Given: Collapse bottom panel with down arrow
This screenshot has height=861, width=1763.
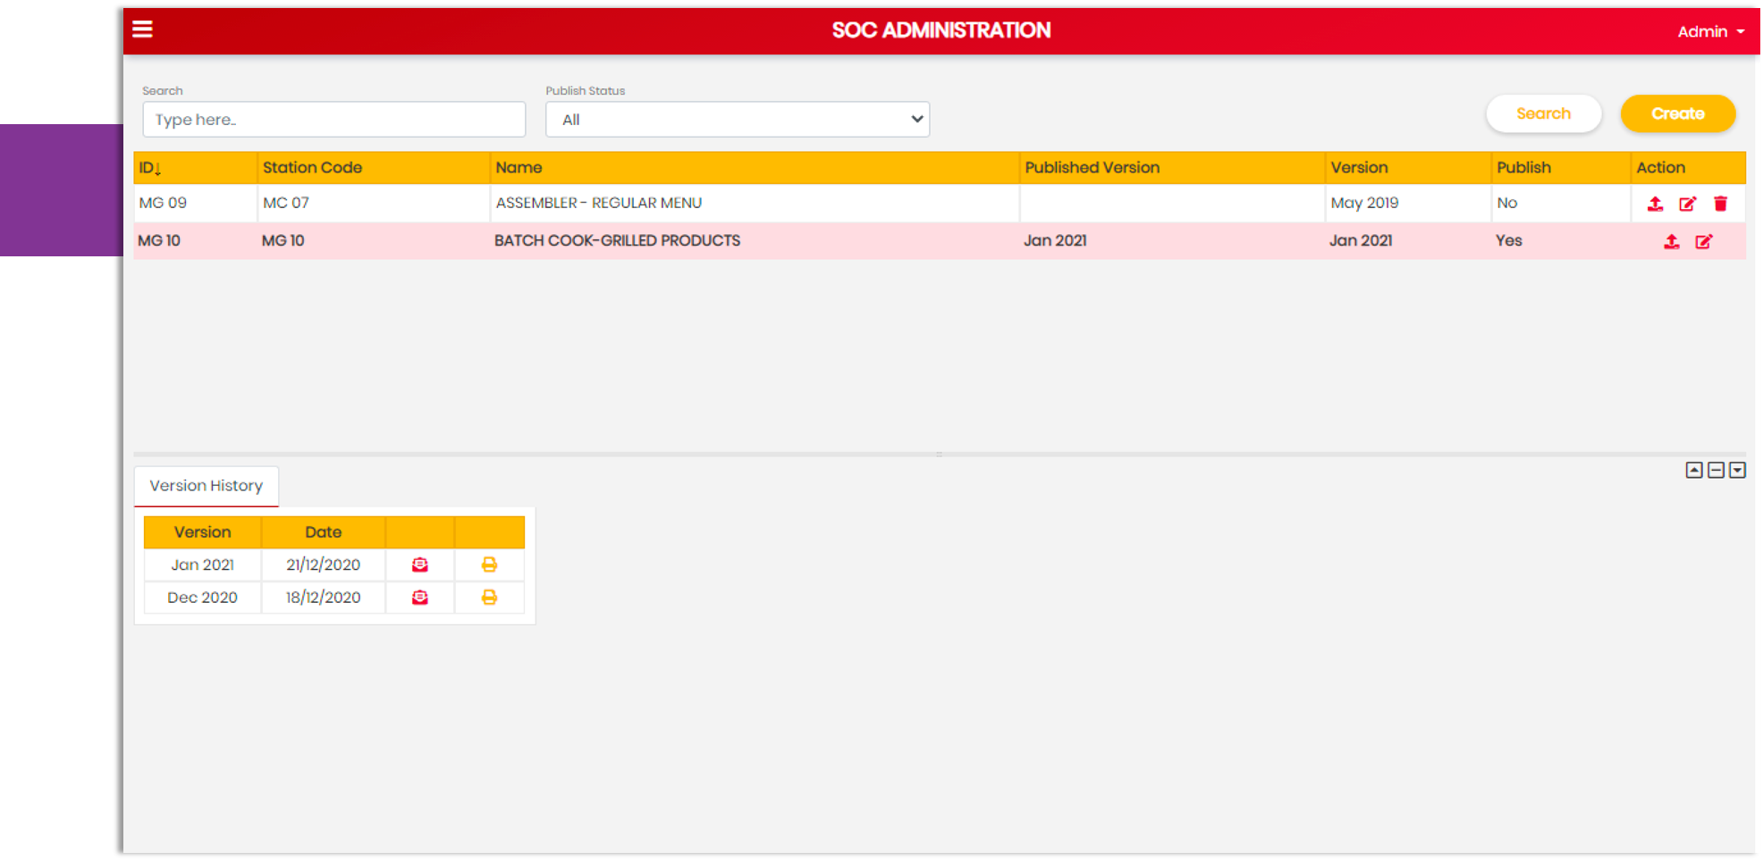Looking at the screenshot, I should 1737,470.
